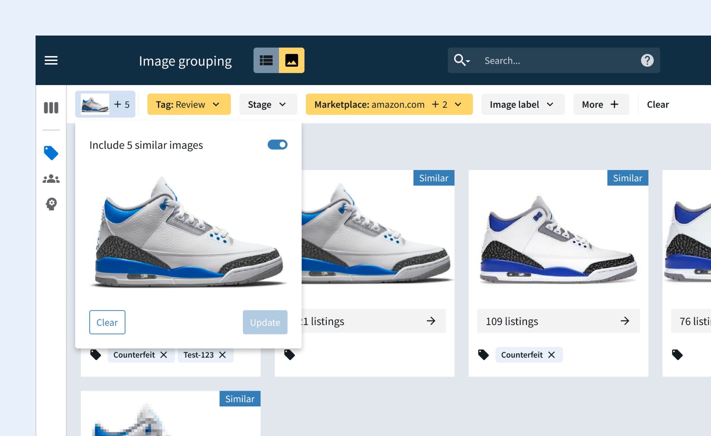Switch to image grouping view
The width and height of the screenshot is (711, 436).
(x=292, y=60)
